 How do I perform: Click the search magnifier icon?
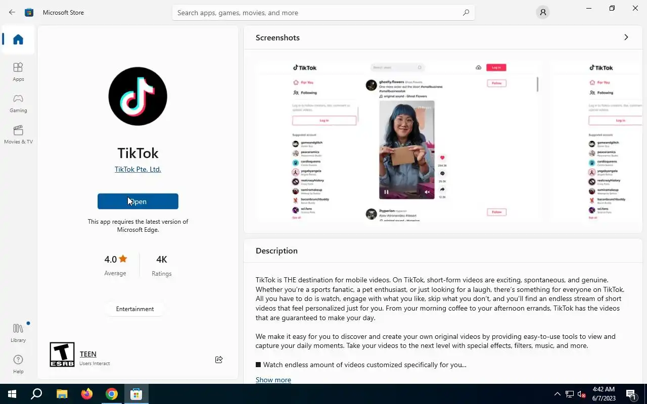466,13
